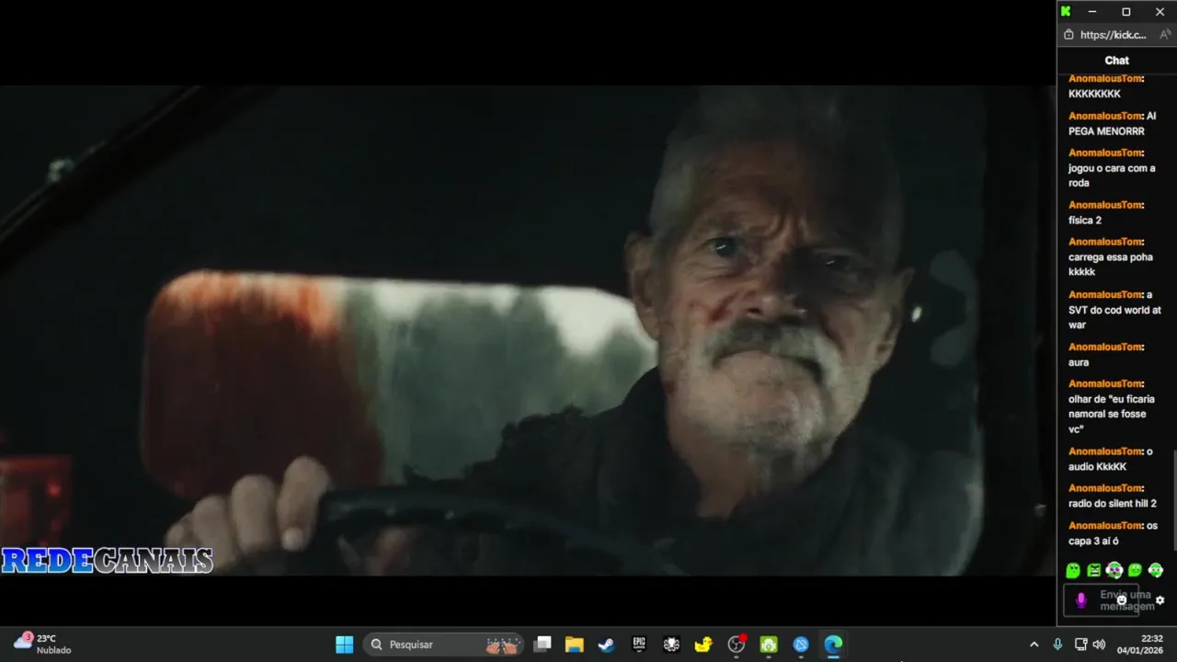This screenshot has width=1177, height=662.
Task: Click the green Kick logo icon
Action: [1066, 12]
